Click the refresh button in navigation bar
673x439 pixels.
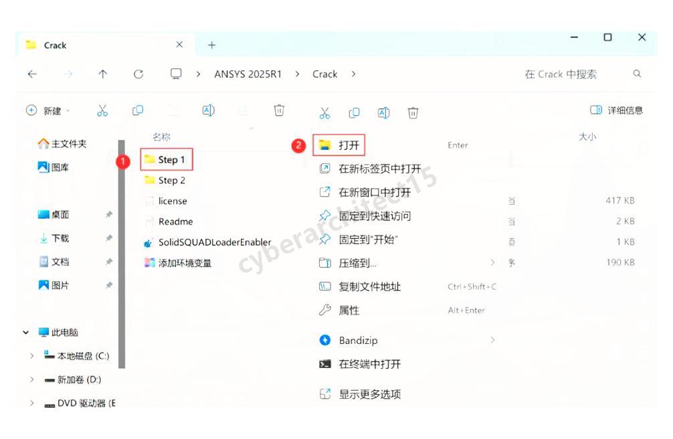[138, 74]
